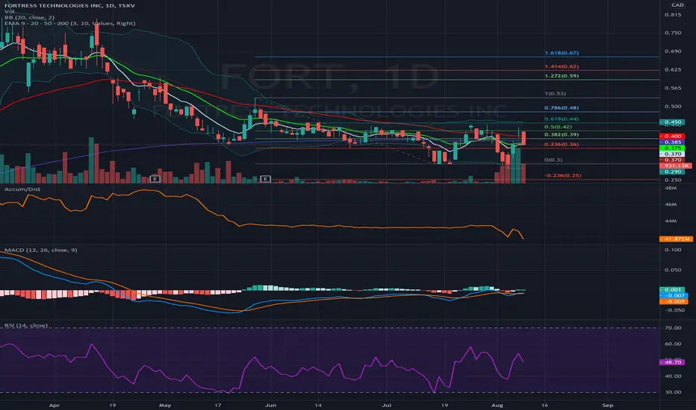Click the teal '0.290' Bollinger price tag
This screenshot has height=410, width=696.
click(x=672, y=171)
